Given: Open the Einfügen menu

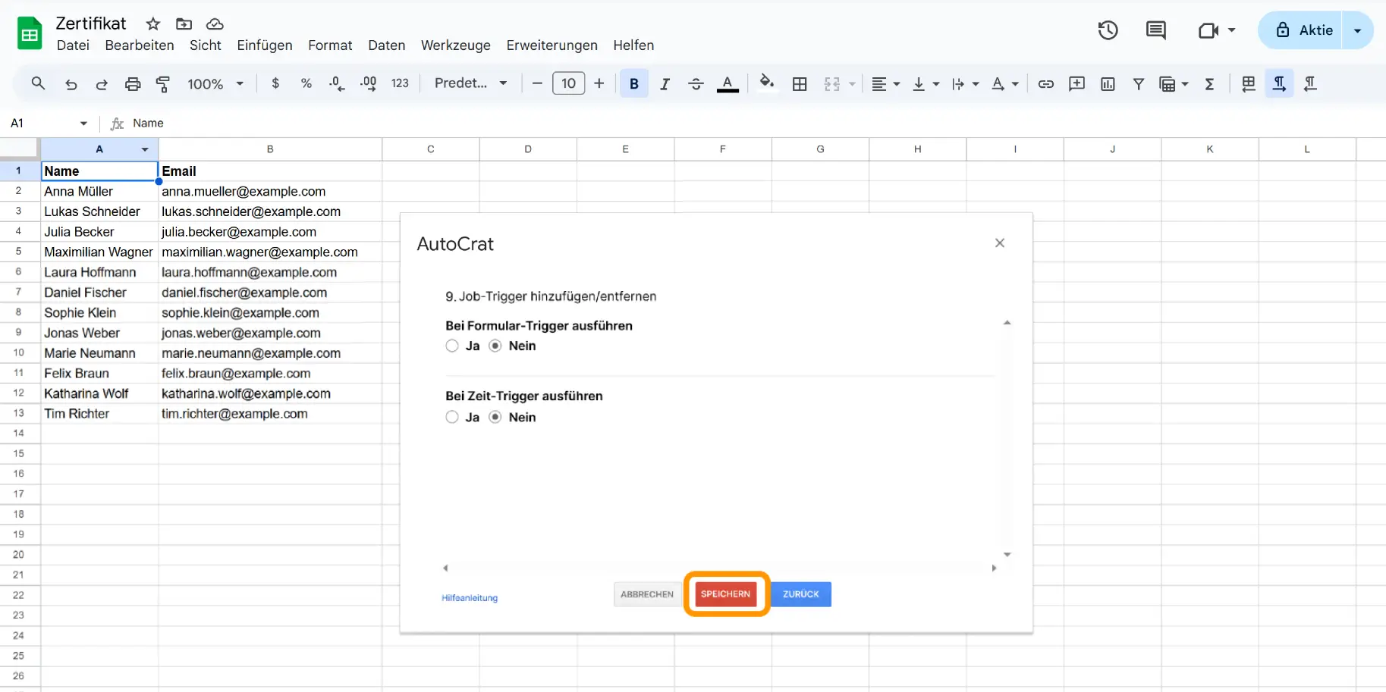Looking at the screenshot, I should tap(265, 45).
